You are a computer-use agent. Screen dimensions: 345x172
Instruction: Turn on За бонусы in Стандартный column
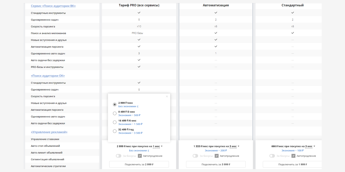pyautogui.click(x=272, y=156)
